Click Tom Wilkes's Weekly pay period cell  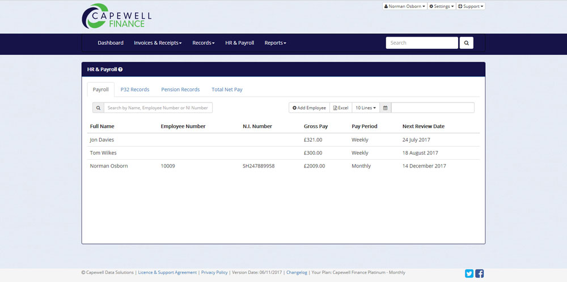(360, 153)
